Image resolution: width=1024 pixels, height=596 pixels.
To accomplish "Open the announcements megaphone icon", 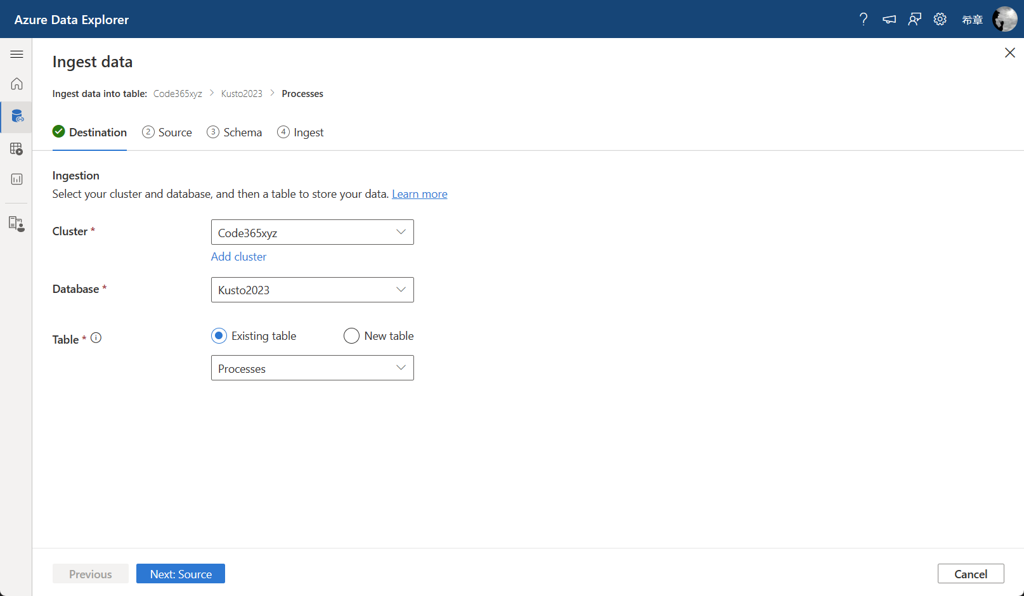I will [x=889, y=19].
